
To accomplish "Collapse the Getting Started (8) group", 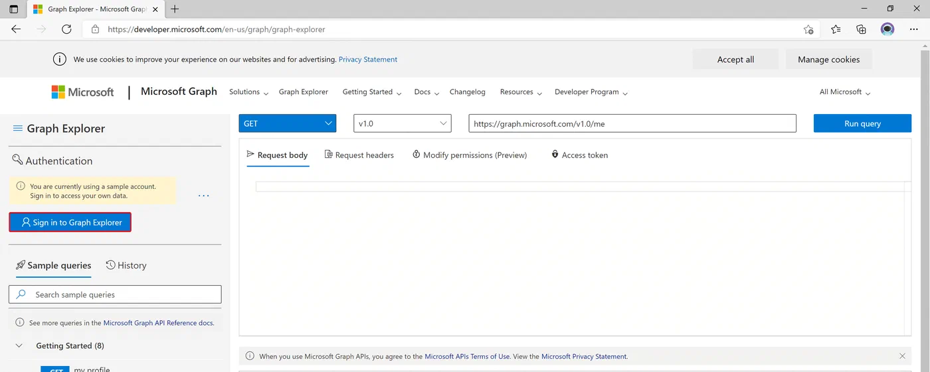I will pos(20,345).
